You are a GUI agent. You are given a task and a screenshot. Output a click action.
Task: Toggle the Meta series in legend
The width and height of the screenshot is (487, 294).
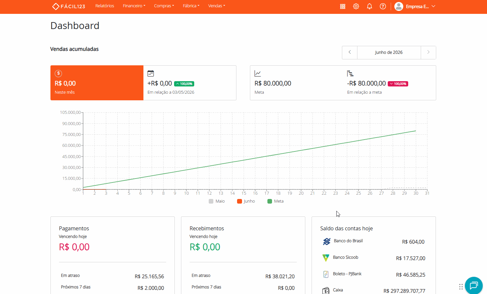[275, 201]
